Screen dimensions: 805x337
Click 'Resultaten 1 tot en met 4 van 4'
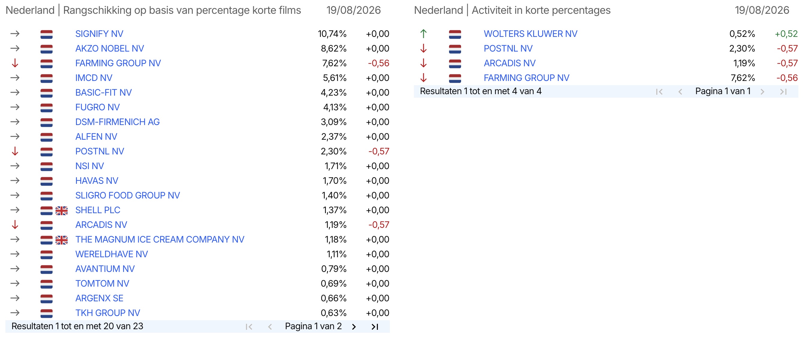[x=481, y=91]
